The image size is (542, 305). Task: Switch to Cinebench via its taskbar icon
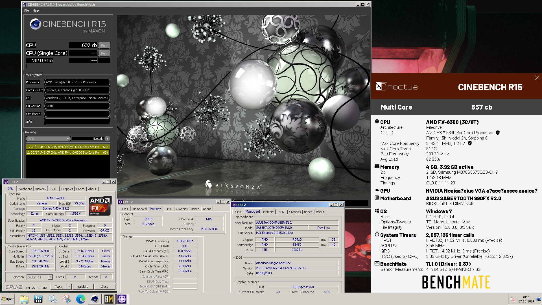point(95,299)
